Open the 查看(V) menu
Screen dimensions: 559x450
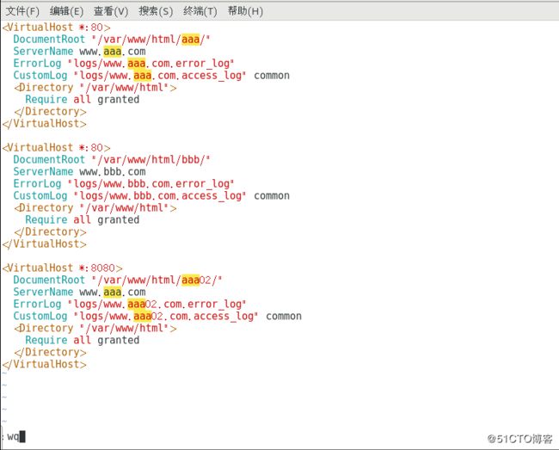111,11
